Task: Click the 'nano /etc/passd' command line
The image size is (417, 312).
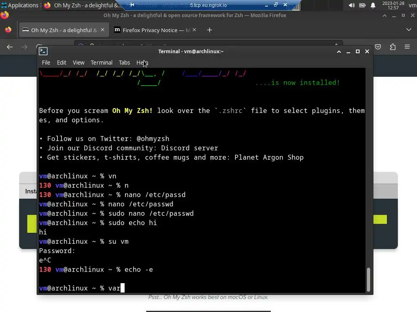Action: [x=112, y=195]
